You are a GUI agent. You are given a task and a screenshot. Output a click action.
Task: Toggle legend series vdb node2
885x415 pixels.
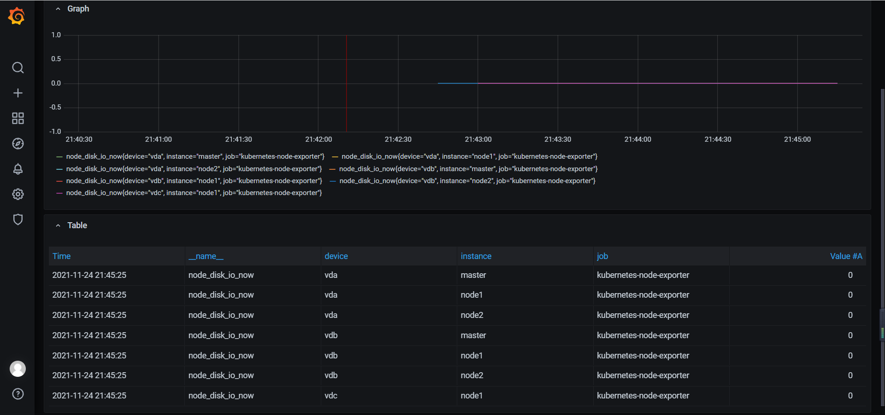coord(467,181)
